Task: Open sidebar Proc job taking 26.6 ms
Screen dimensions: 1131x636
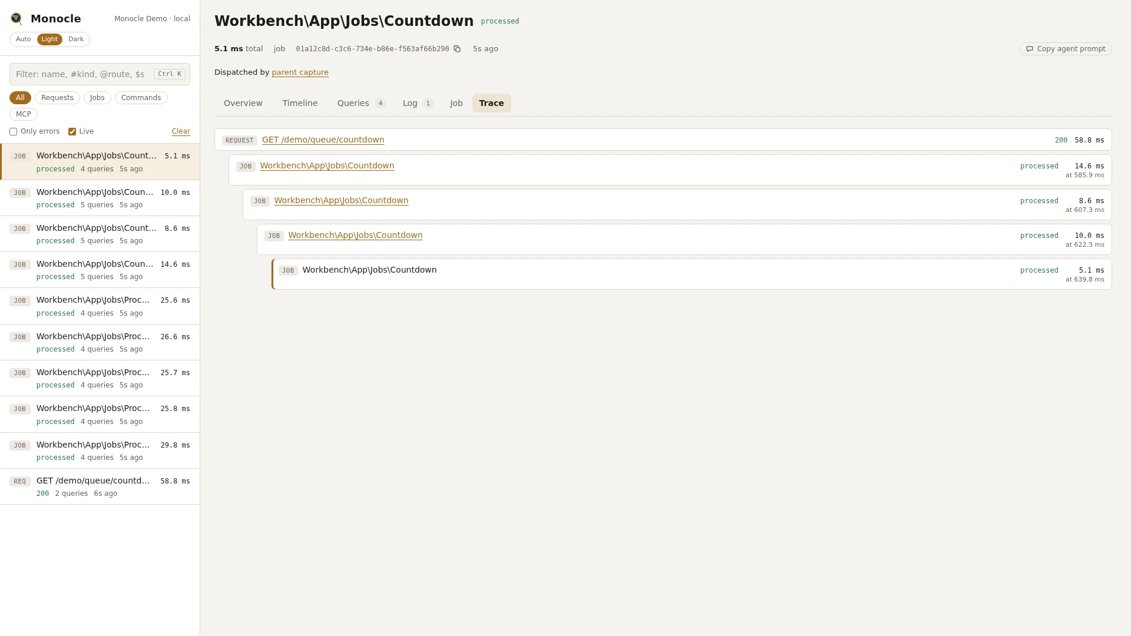Action: pos(100,342)
